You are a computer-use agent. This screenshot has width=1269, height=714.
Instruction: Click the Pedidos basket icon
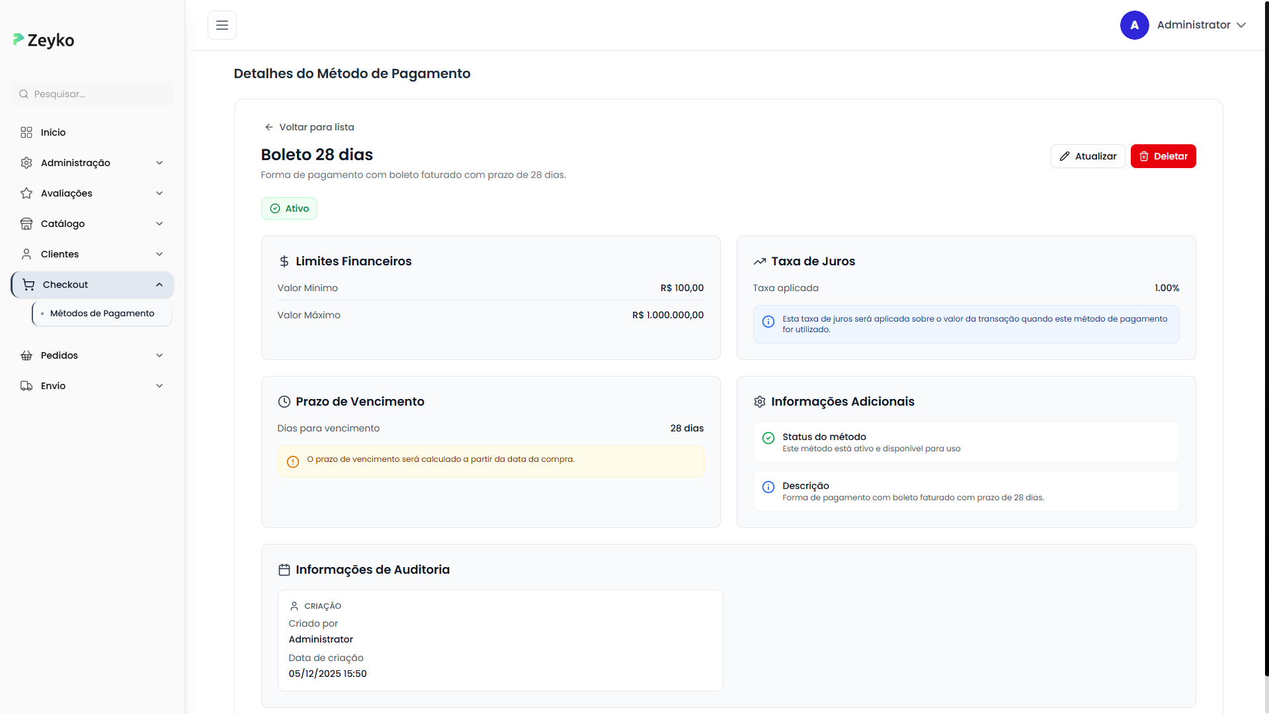(26, 355)
